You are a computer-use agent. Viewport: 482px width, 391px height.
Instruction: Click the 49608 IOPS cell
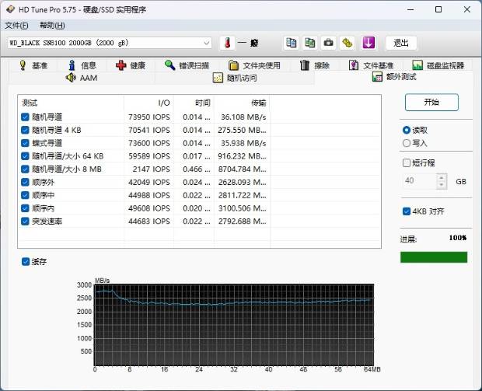(x=149, y=208)
